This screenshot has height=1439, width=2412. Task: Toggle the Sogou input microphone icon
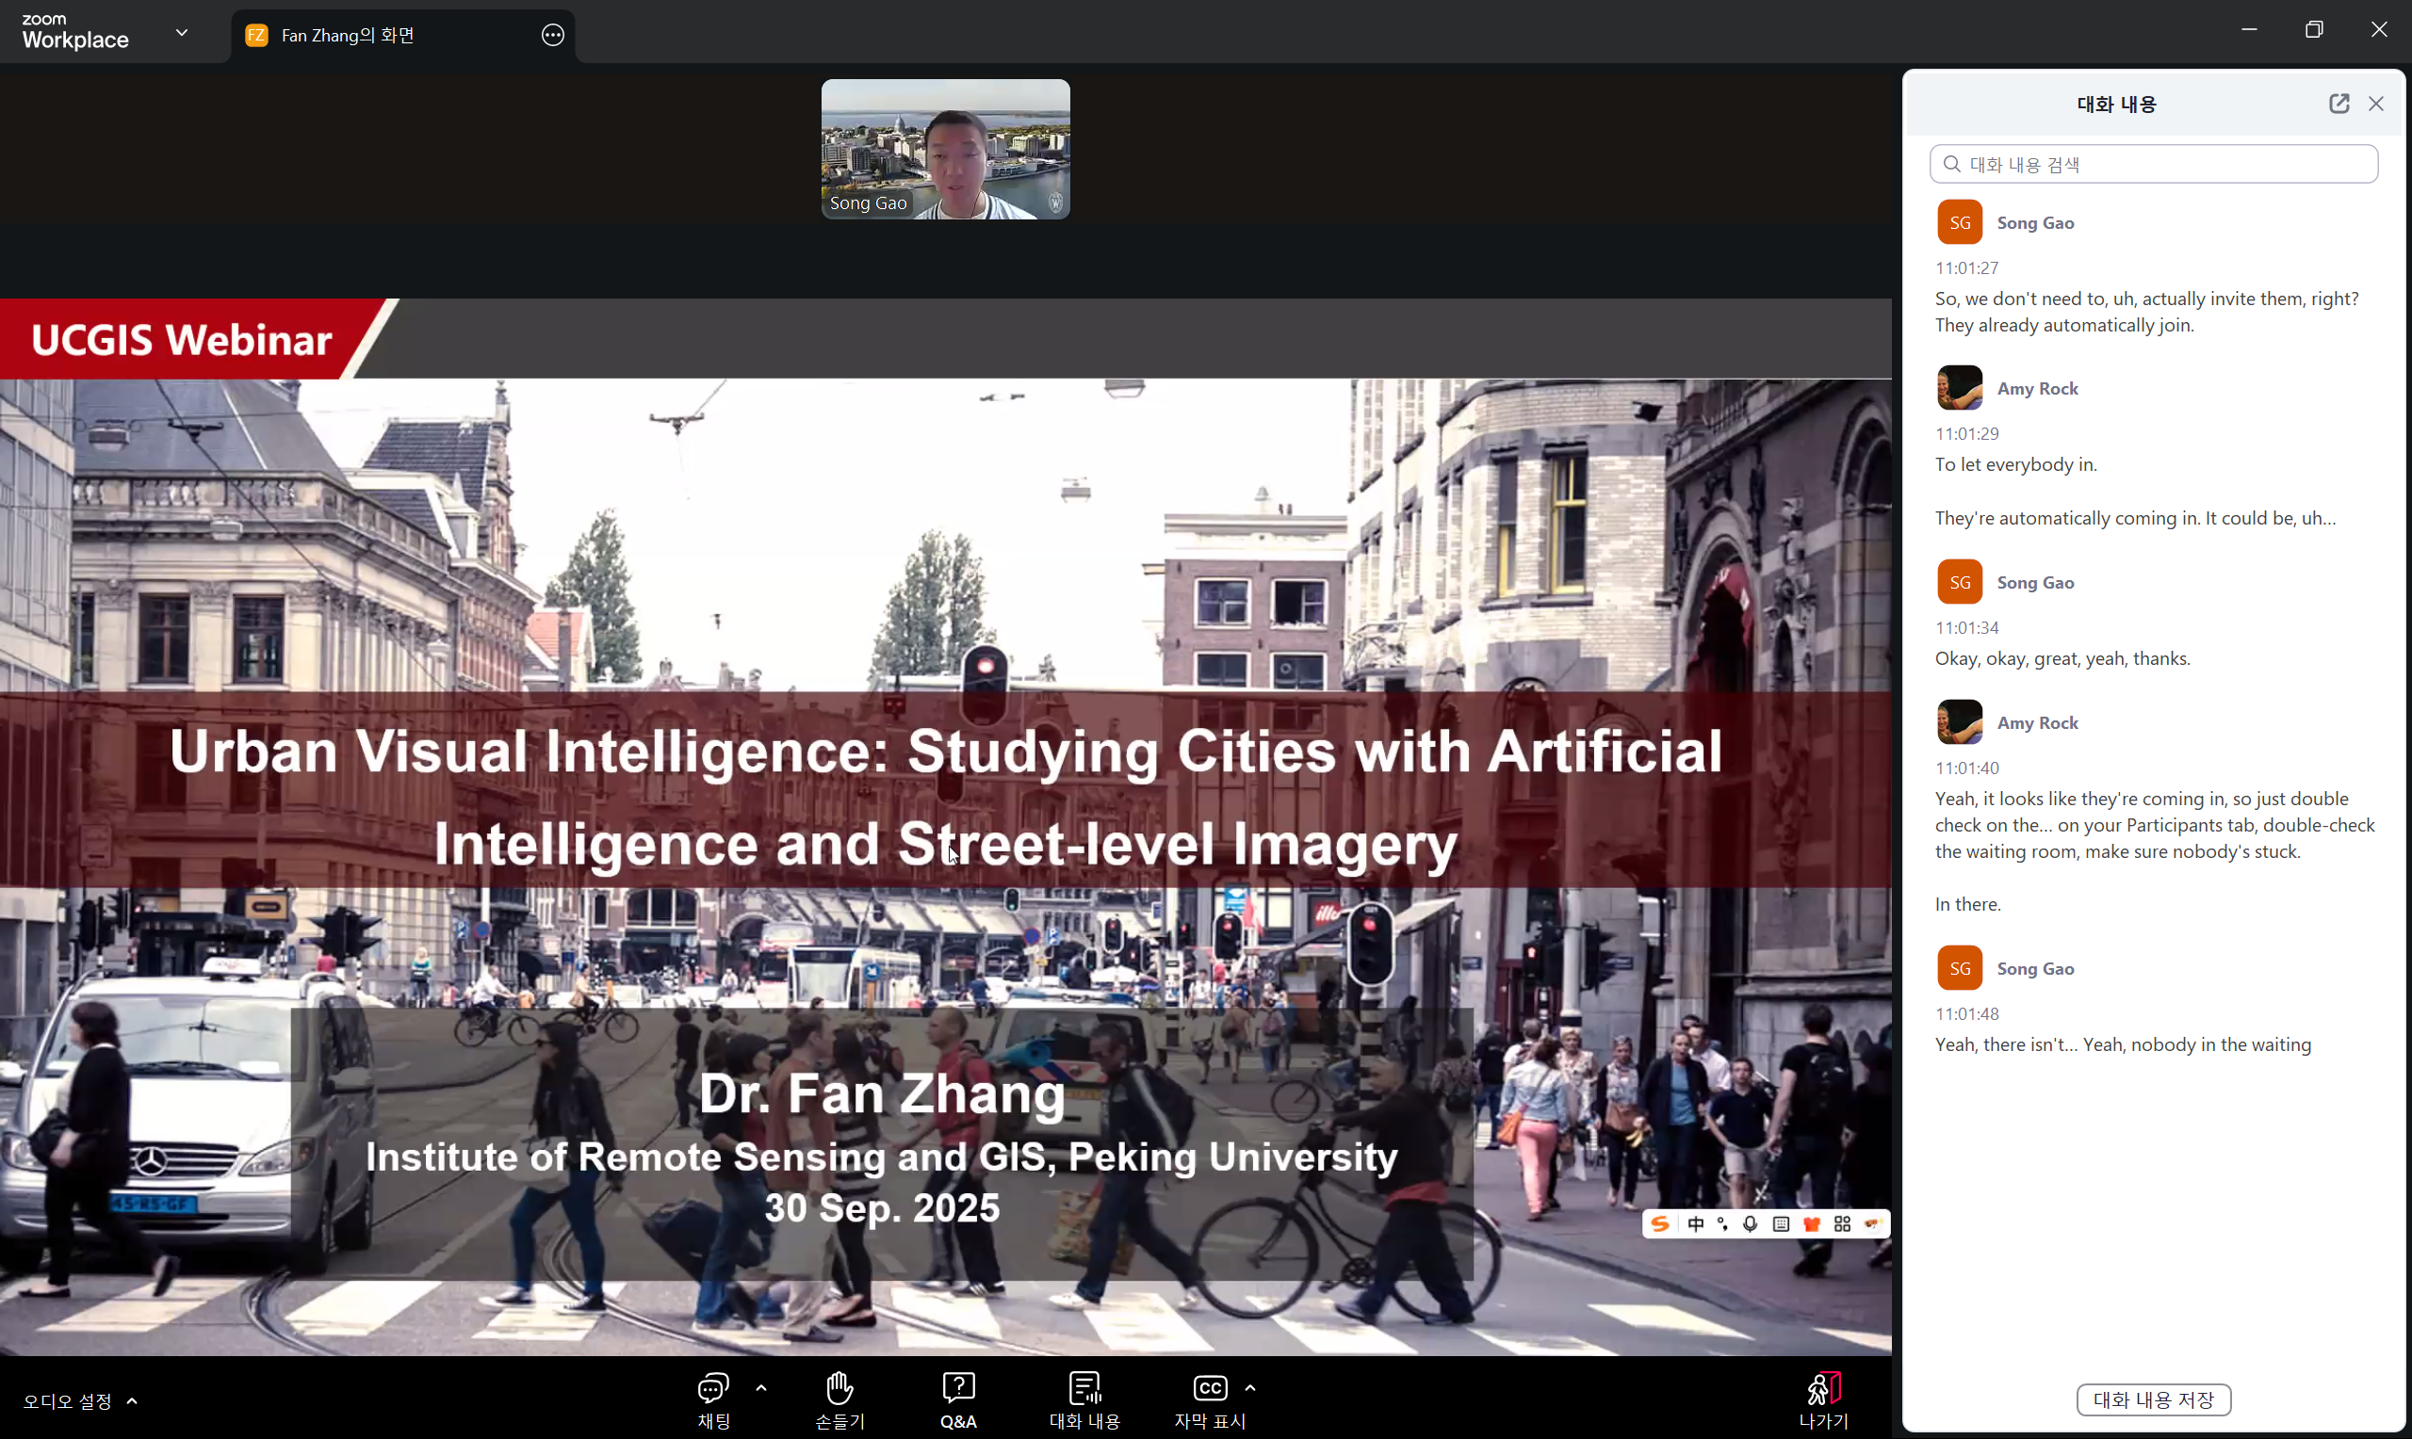pos(1750,1223)
